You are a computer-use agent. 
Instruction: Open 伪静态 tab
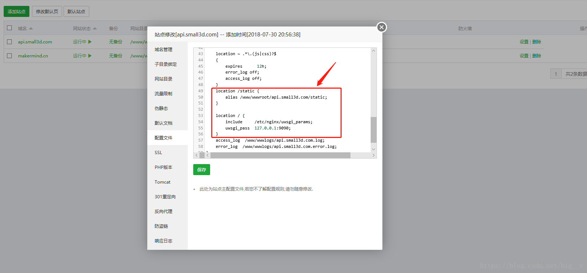[168, 108]
